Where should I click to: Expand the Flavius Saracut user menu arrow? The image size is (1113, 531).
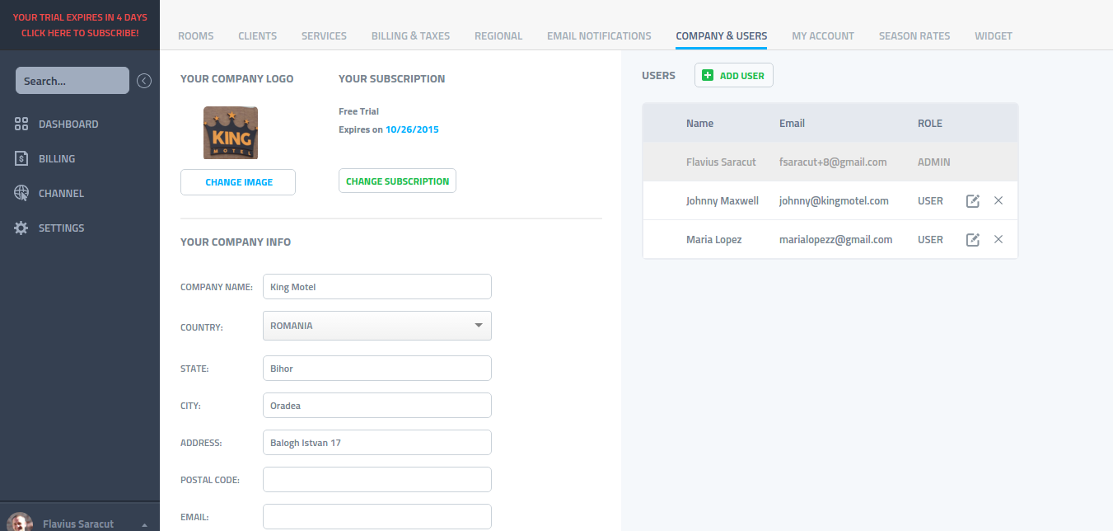click(144, 524)
